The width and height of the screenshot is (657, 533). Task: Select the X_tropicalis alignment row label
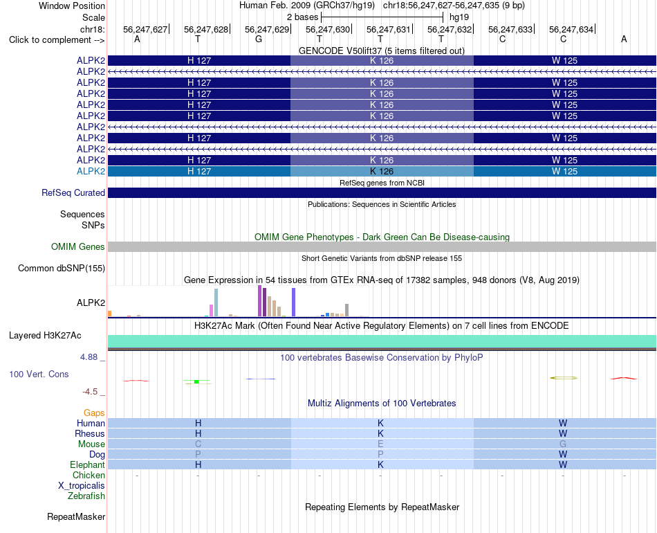(x=82, y=486)
